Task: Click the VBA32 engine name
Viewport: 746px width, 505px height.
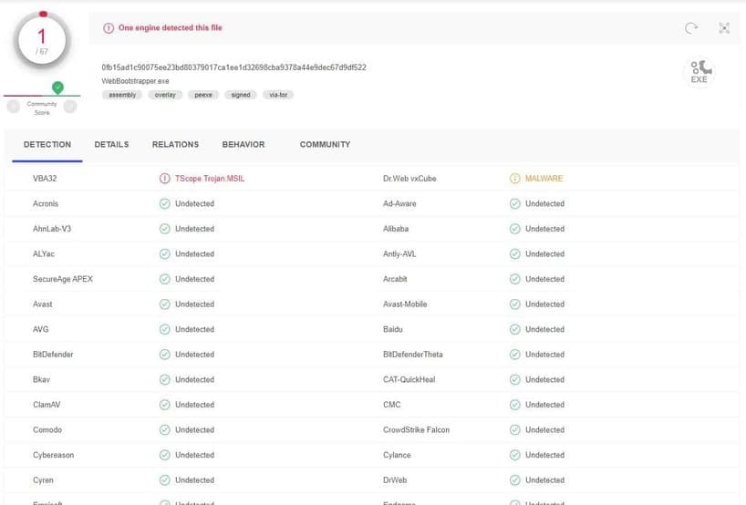Action: pyautogui.click(x=45, y=179)
